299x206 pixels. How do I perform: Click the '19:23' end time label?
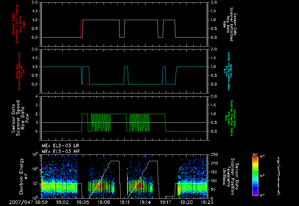coord(207,203)
